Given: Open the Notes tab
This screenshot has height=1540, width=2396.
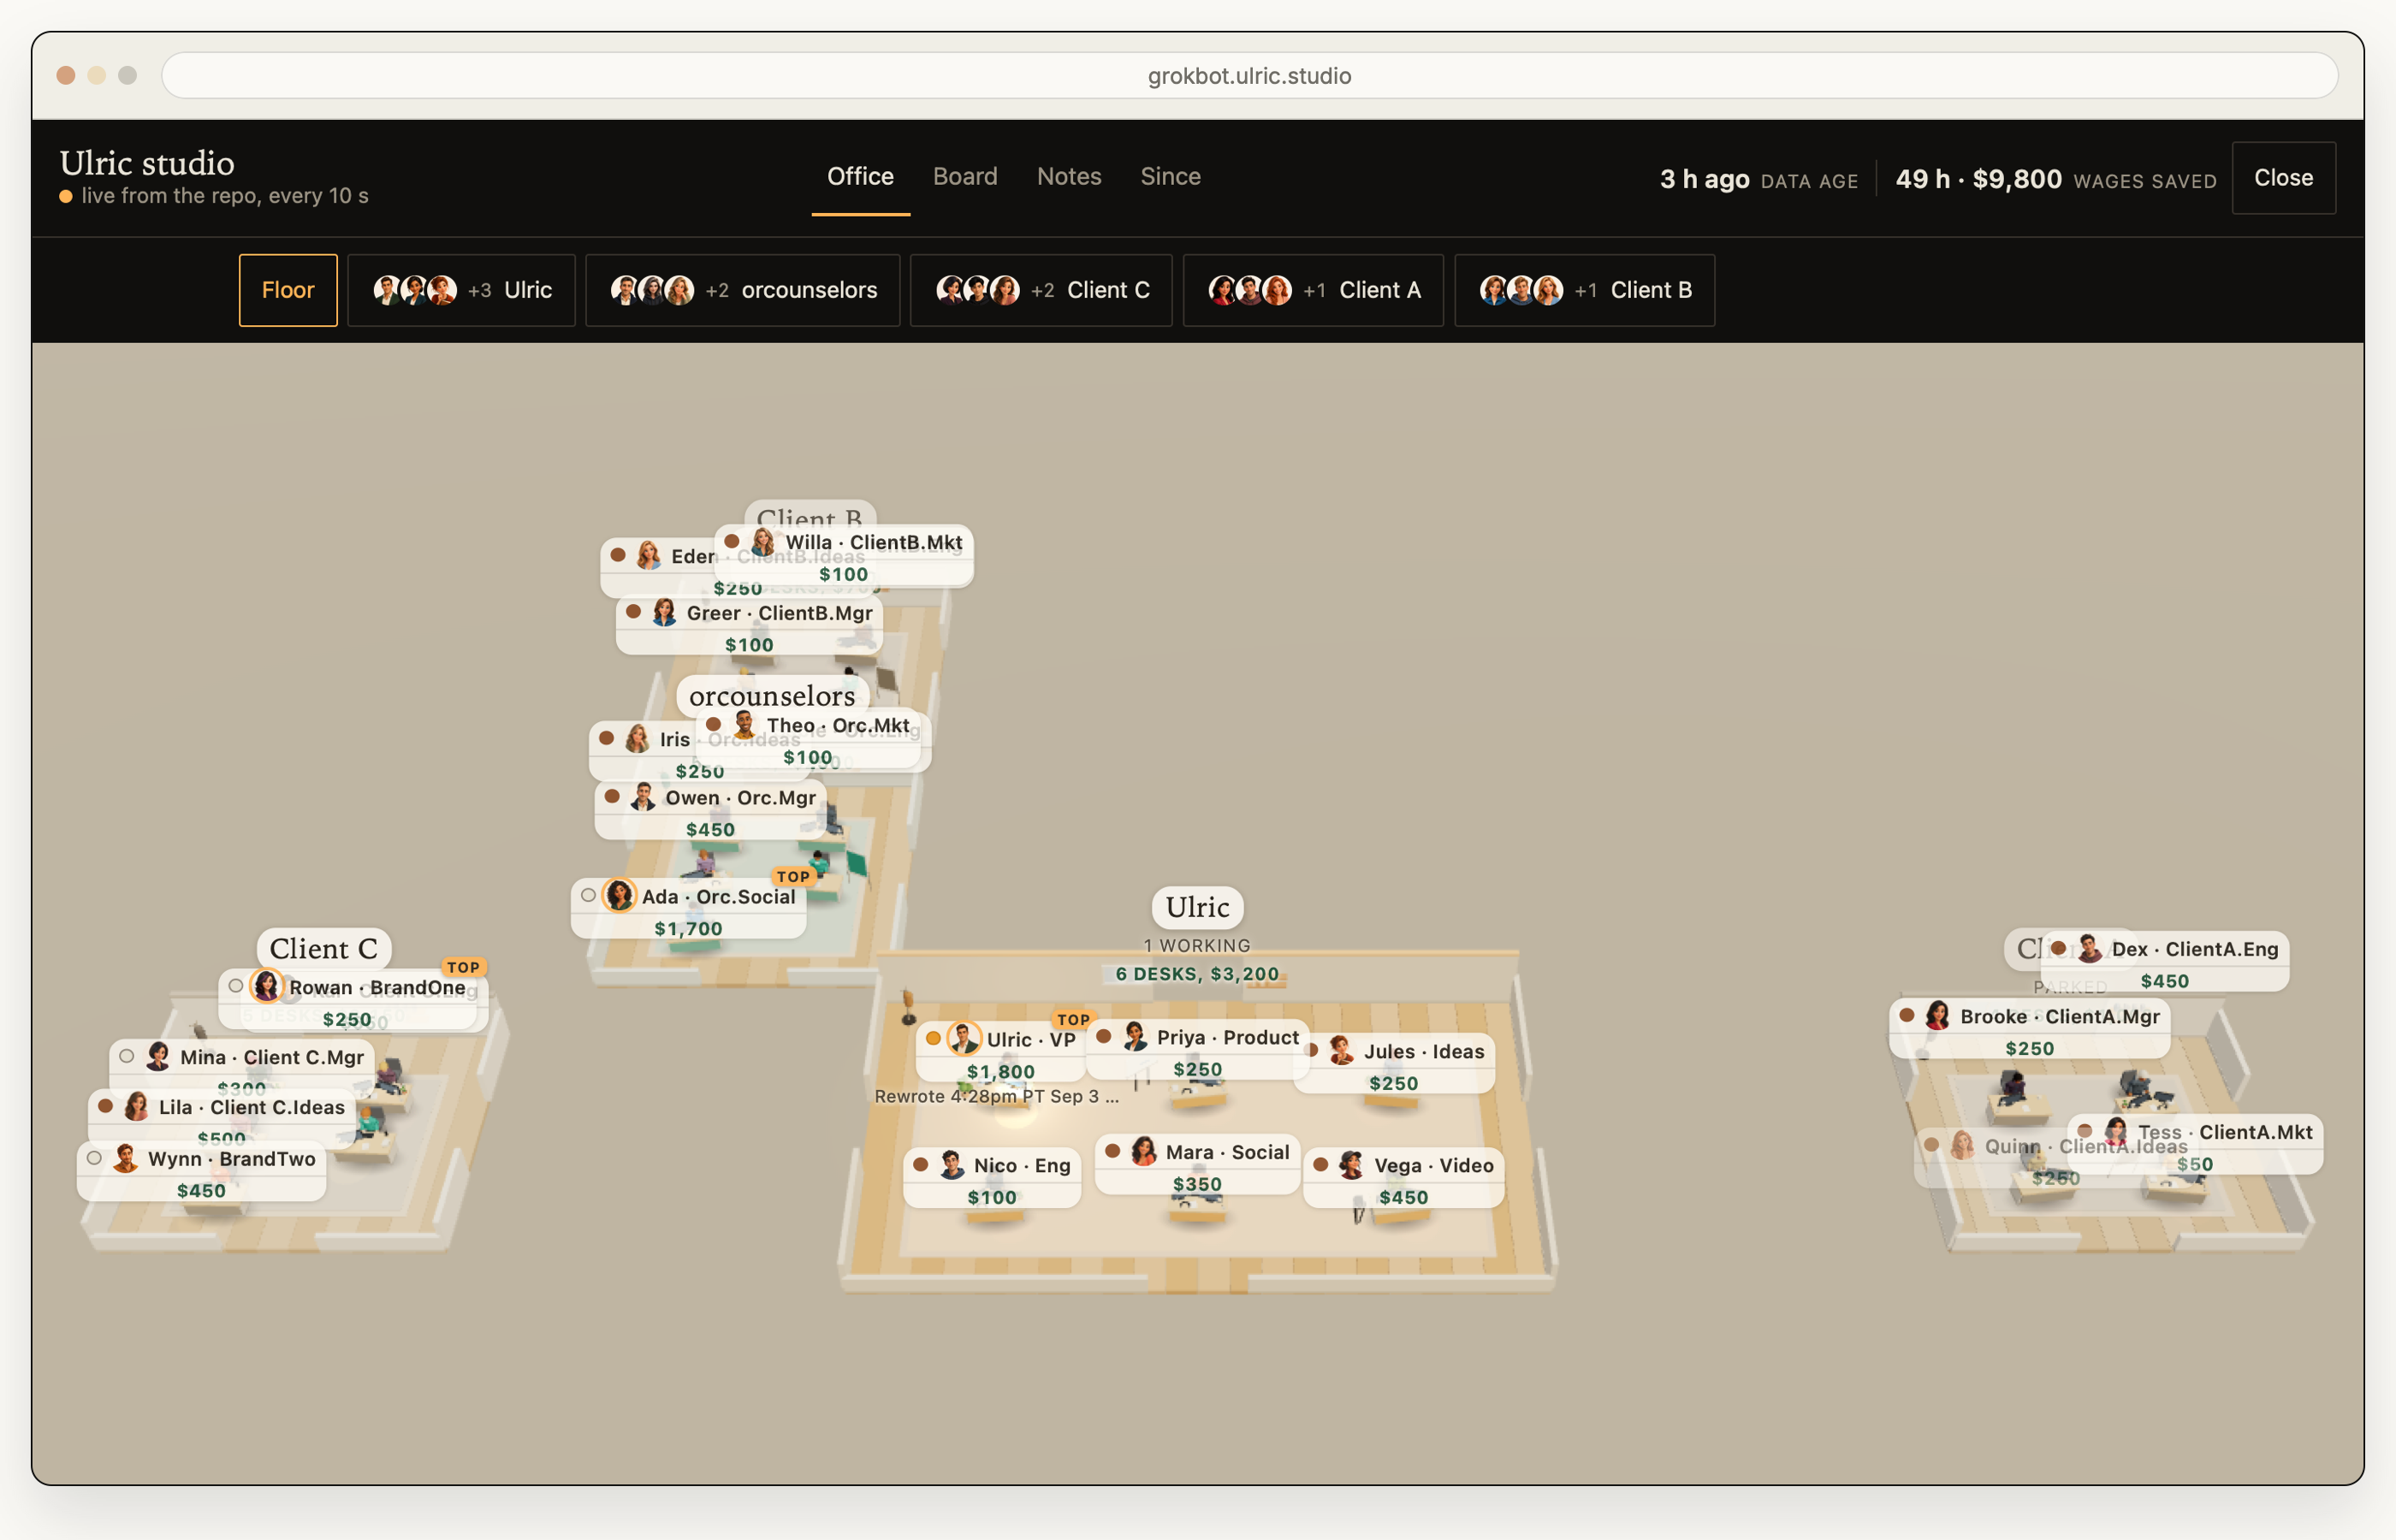Looking at the screenshot, I should tap(1069, 176).
